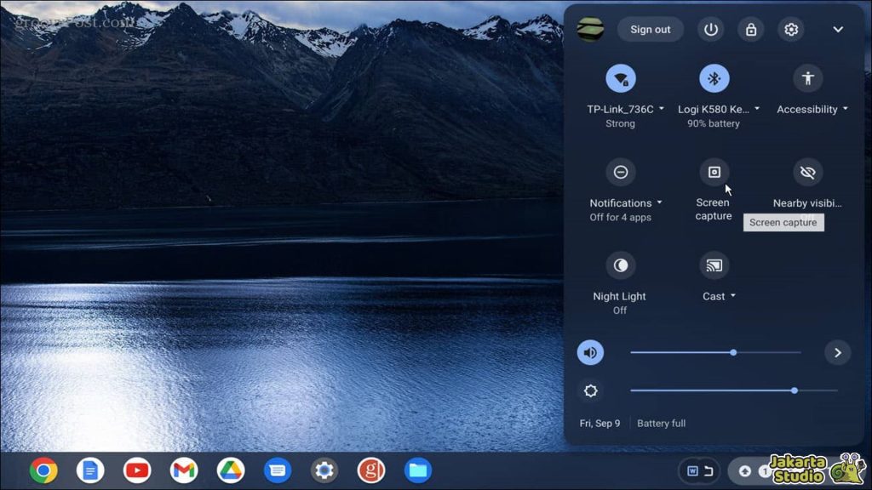Open the Files app
This screenshot has height=490, width=872.
[417, 470]
